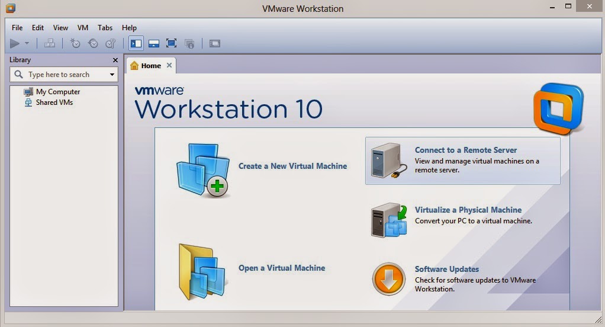Click the Home tab house icon
The height and width of the screenshot is (327, 605).
[134, 66]
